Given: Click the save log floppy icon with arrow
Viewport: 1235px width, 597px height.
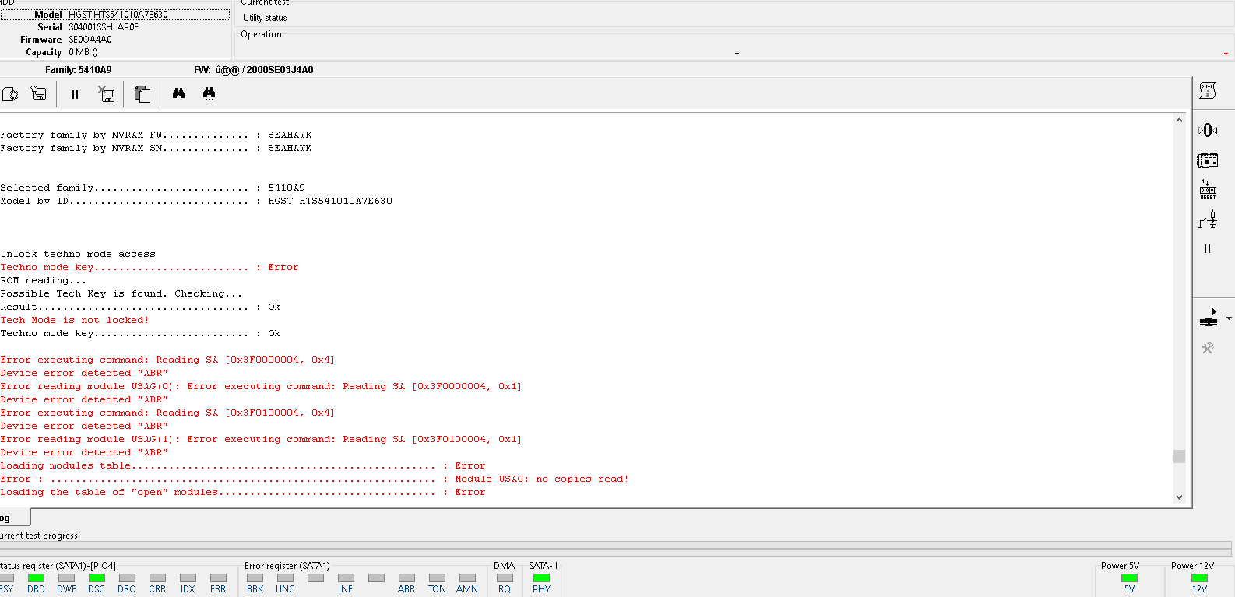Looking at the screenshot, I should pos(38,93).
